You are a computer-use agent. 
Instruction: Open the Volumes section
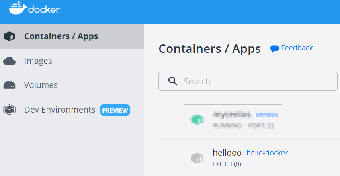pyautogui.click(x=41, y=85)
